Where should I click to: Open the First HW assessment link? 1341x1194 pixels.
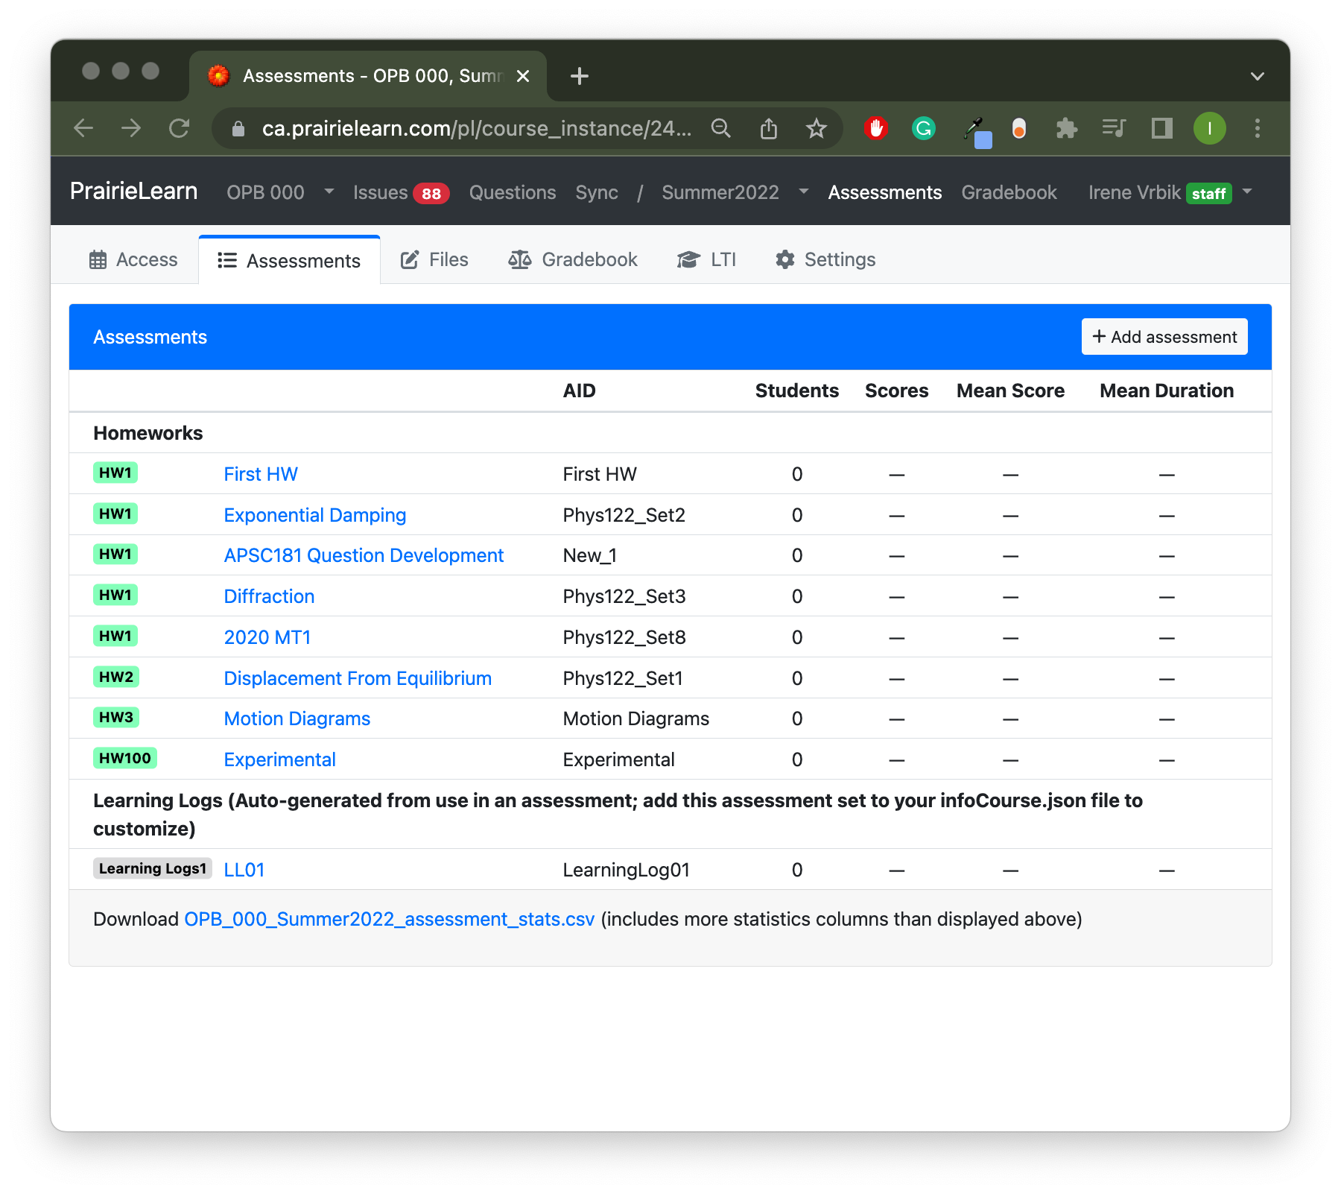261,474
